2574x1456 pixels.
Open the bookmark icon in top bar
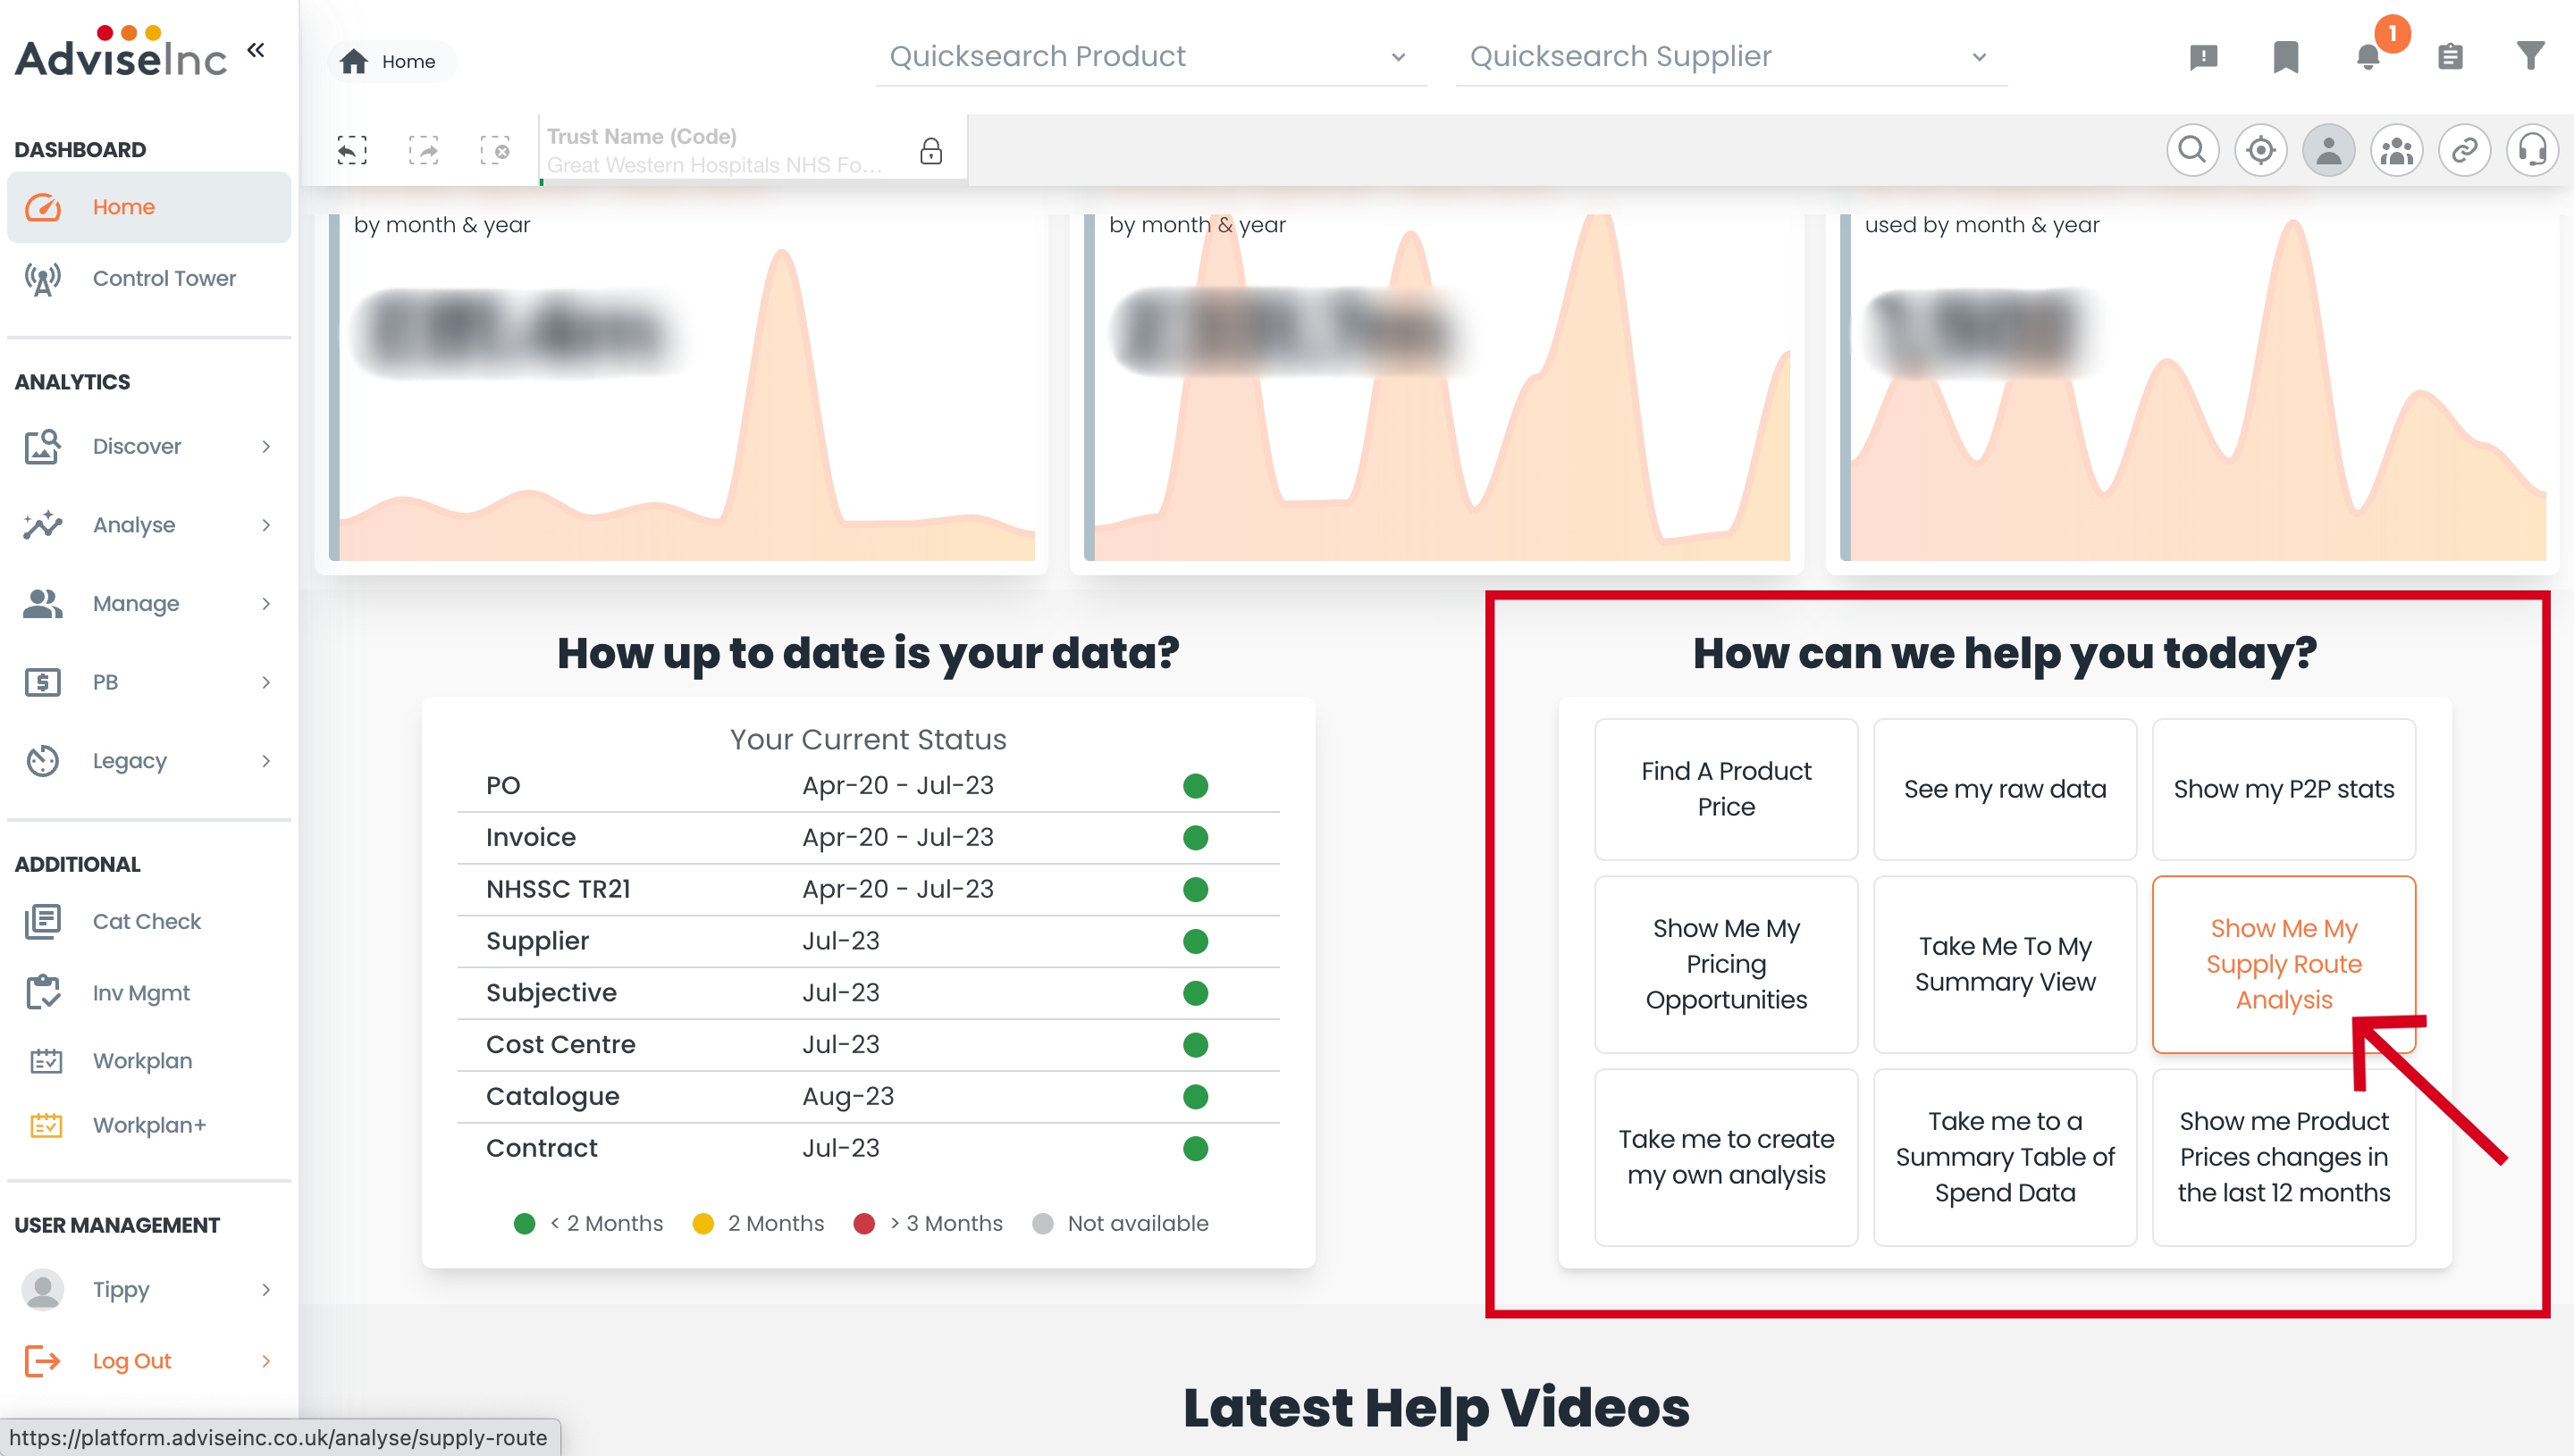pos(2285,57)
